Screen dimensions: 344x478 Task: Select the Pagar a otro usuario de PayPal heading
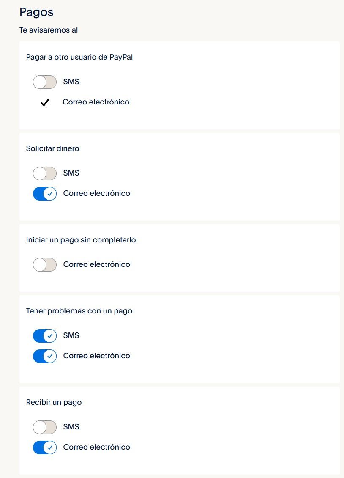(x=79, y=57)
